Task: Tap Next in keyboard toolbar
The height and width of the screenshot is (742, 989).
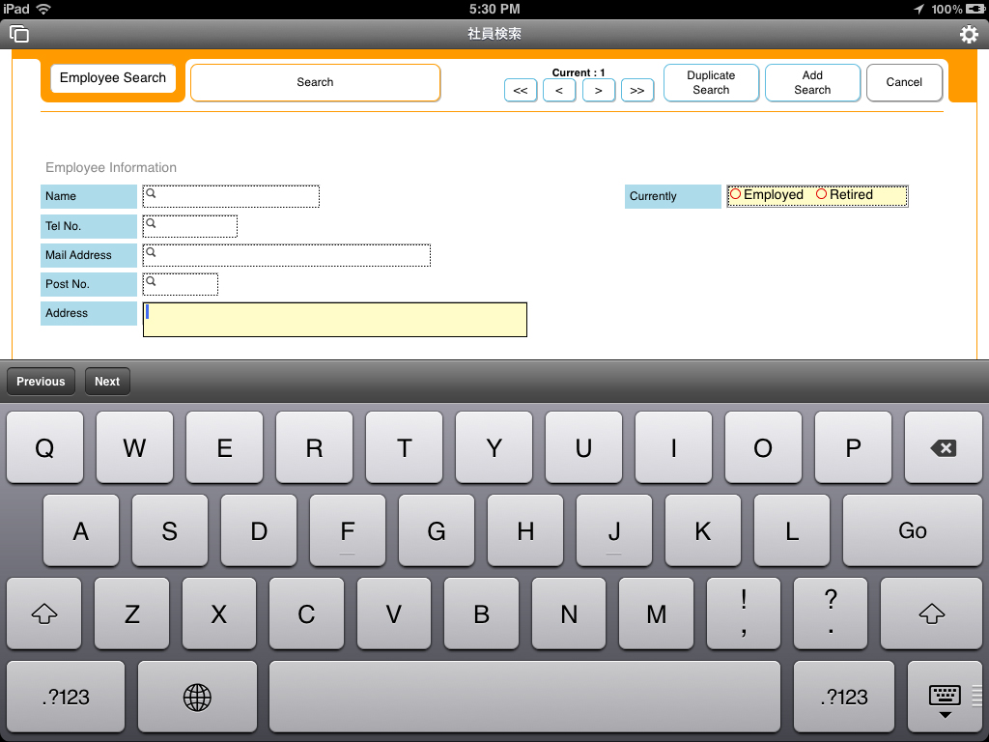Action: pyautogui.click(x=107, y=382)
